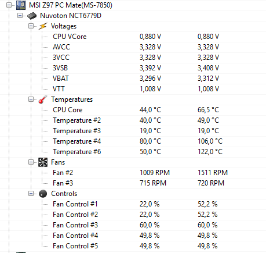Image resolution: width=266 pixels, height=253 pixels.
Task: Click the 1009 RPM Fan #2 value
Action: pyautogui.click(x=155, y=173)
